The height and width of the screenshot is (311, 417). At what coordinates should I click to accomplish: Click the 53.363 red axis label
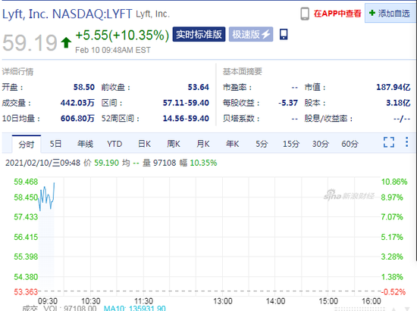tap(26, 292)
